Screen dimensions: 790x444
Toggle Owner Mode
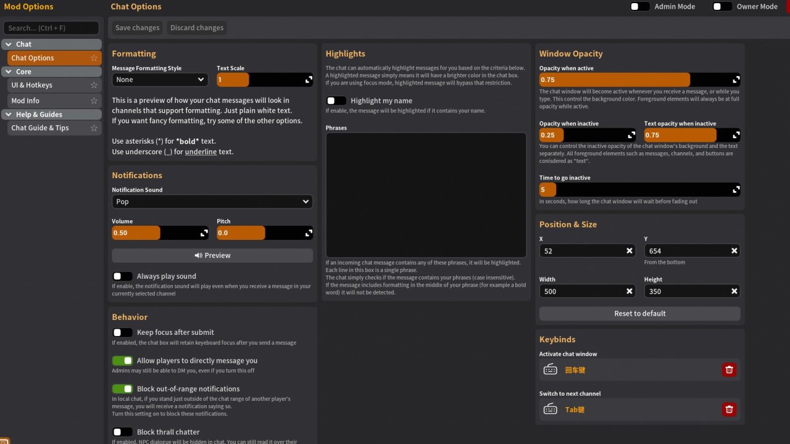(722, 7)
